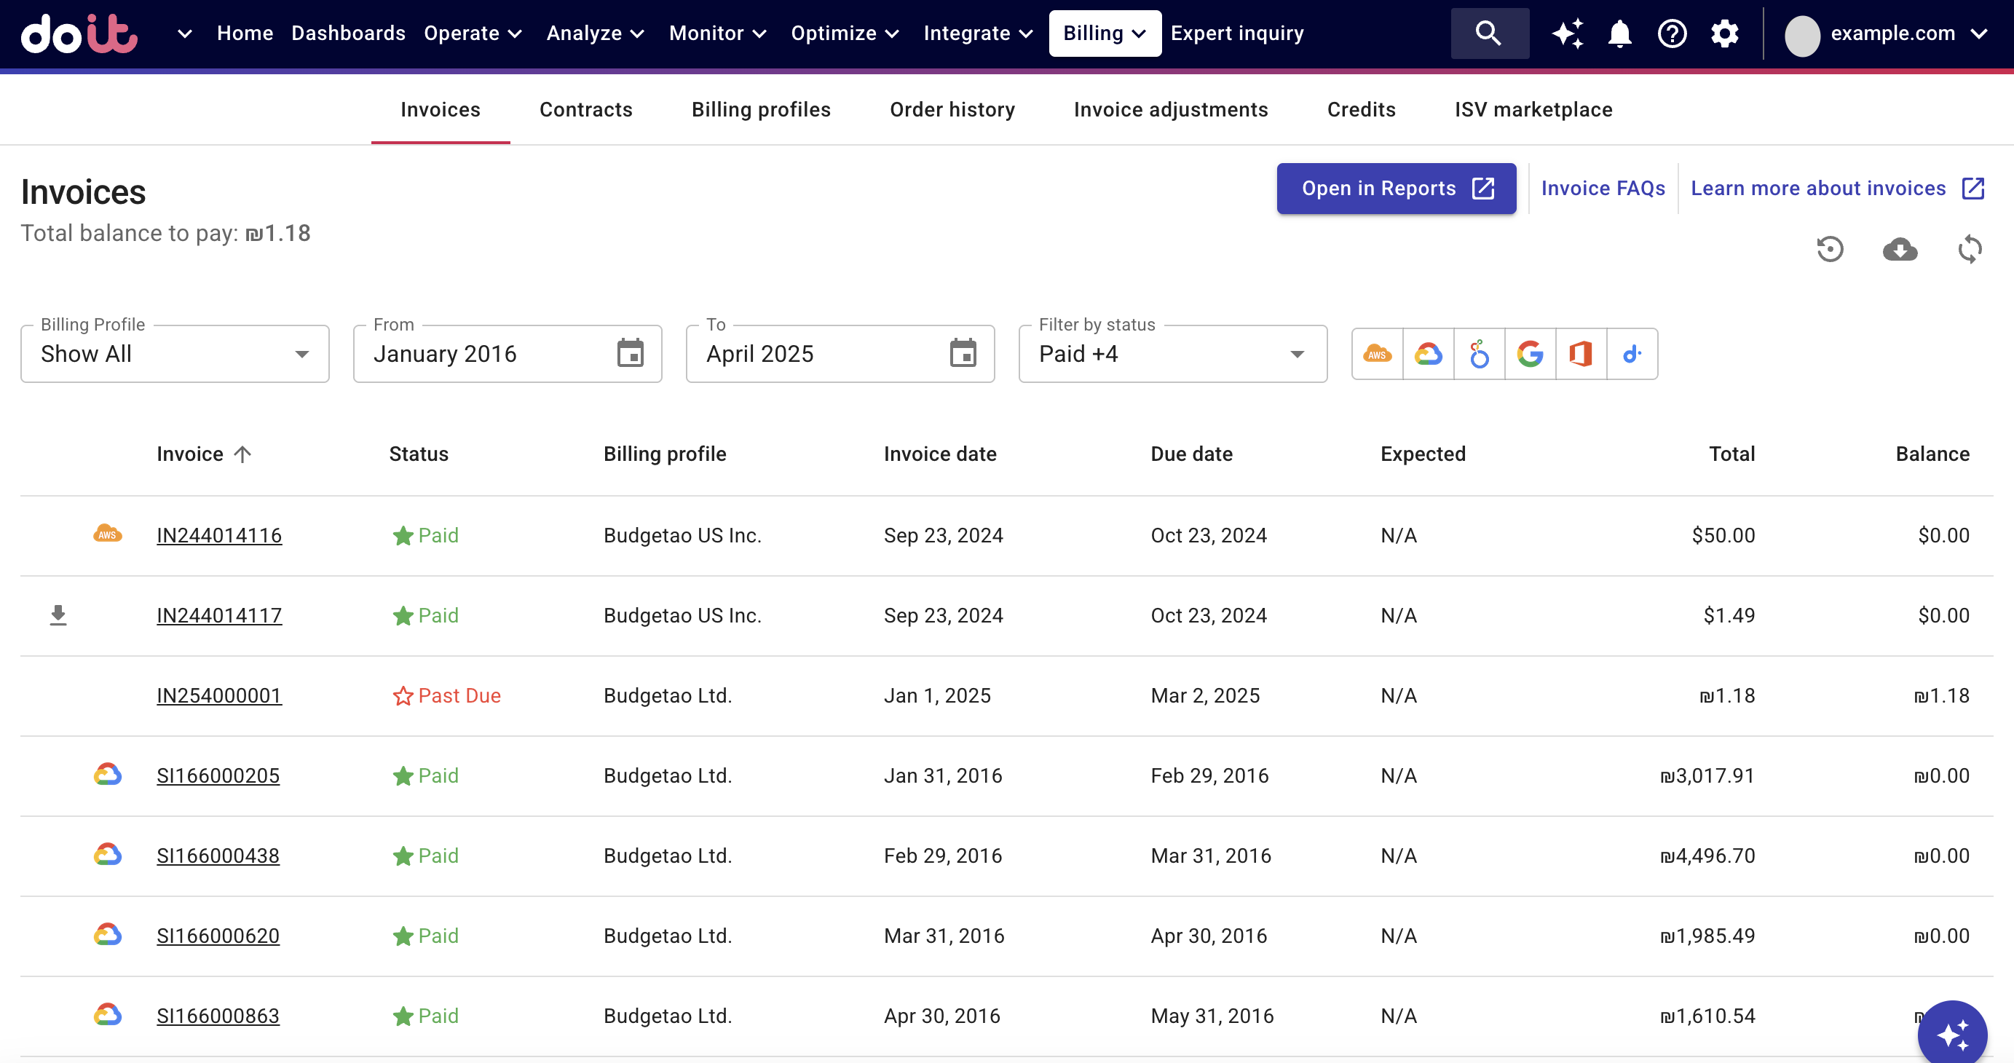
Task: Switch to the Invoice adjustments tab
Action: click(1170, 109)
